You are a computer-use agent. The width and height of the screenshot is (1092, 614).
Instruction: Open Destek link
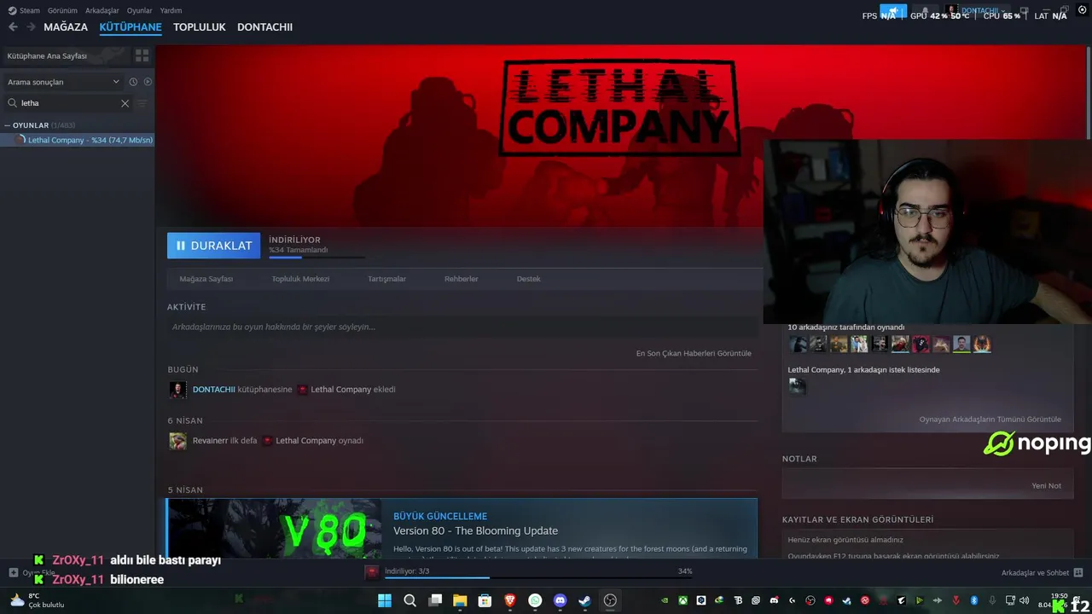(528, 279)
